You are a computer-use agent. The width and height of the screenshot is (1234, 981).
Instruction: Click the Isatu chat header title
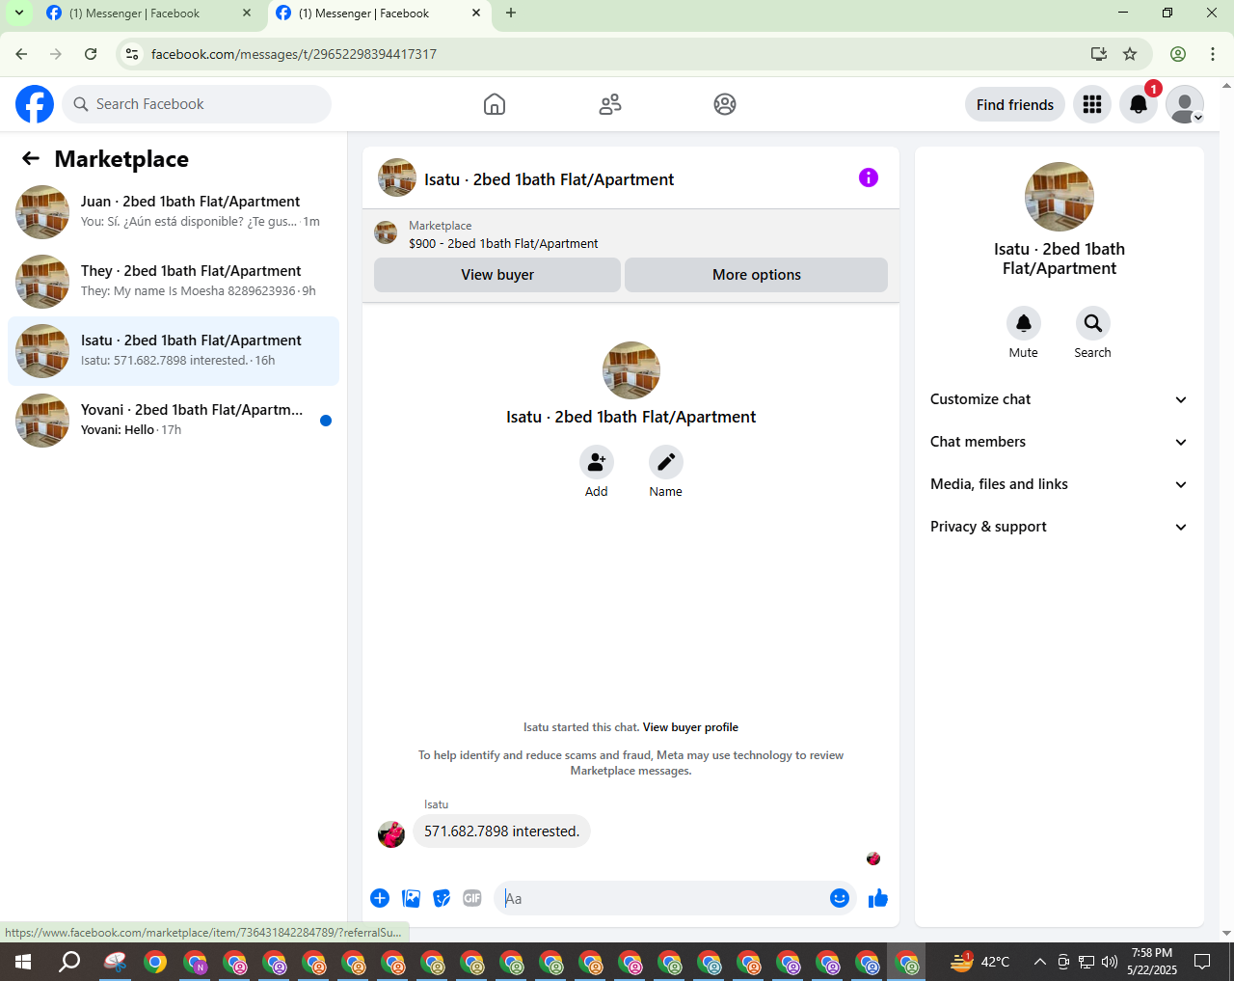pyautogui.click(x=550, y=179)
